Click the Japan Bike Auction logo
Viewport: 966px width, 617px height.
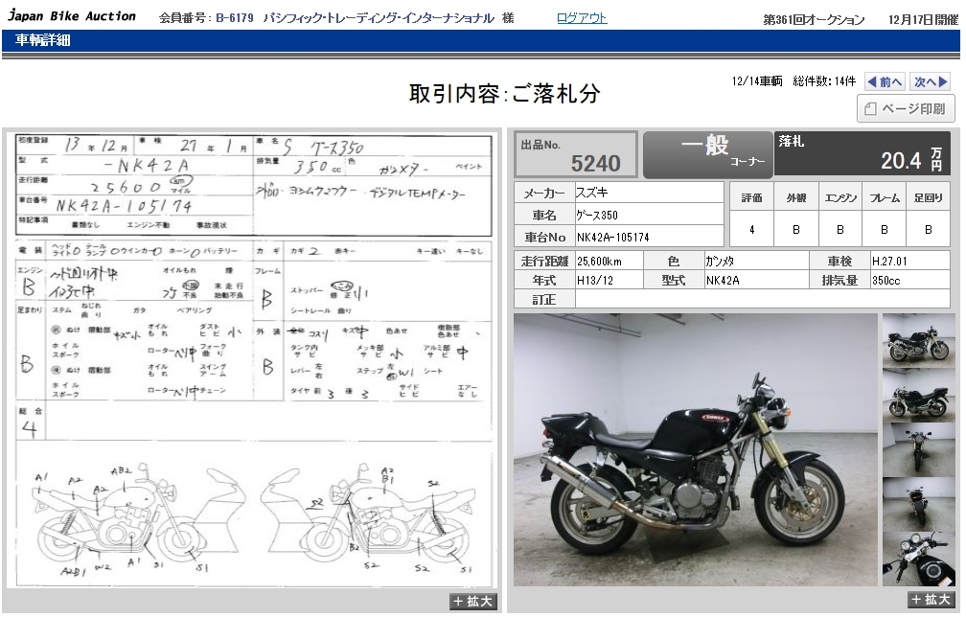tap(72, 16)
